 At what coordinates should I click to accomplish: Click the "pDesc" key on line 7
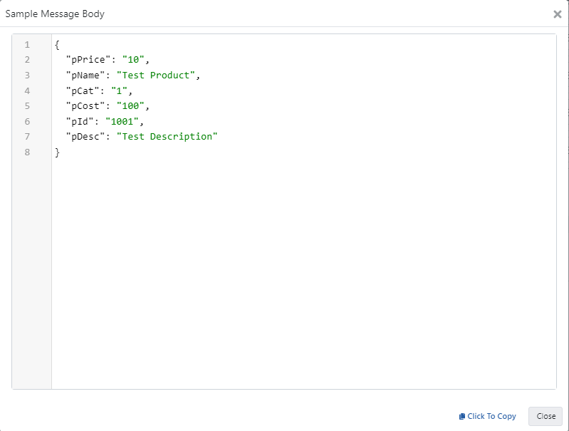[x=85, y=136]
